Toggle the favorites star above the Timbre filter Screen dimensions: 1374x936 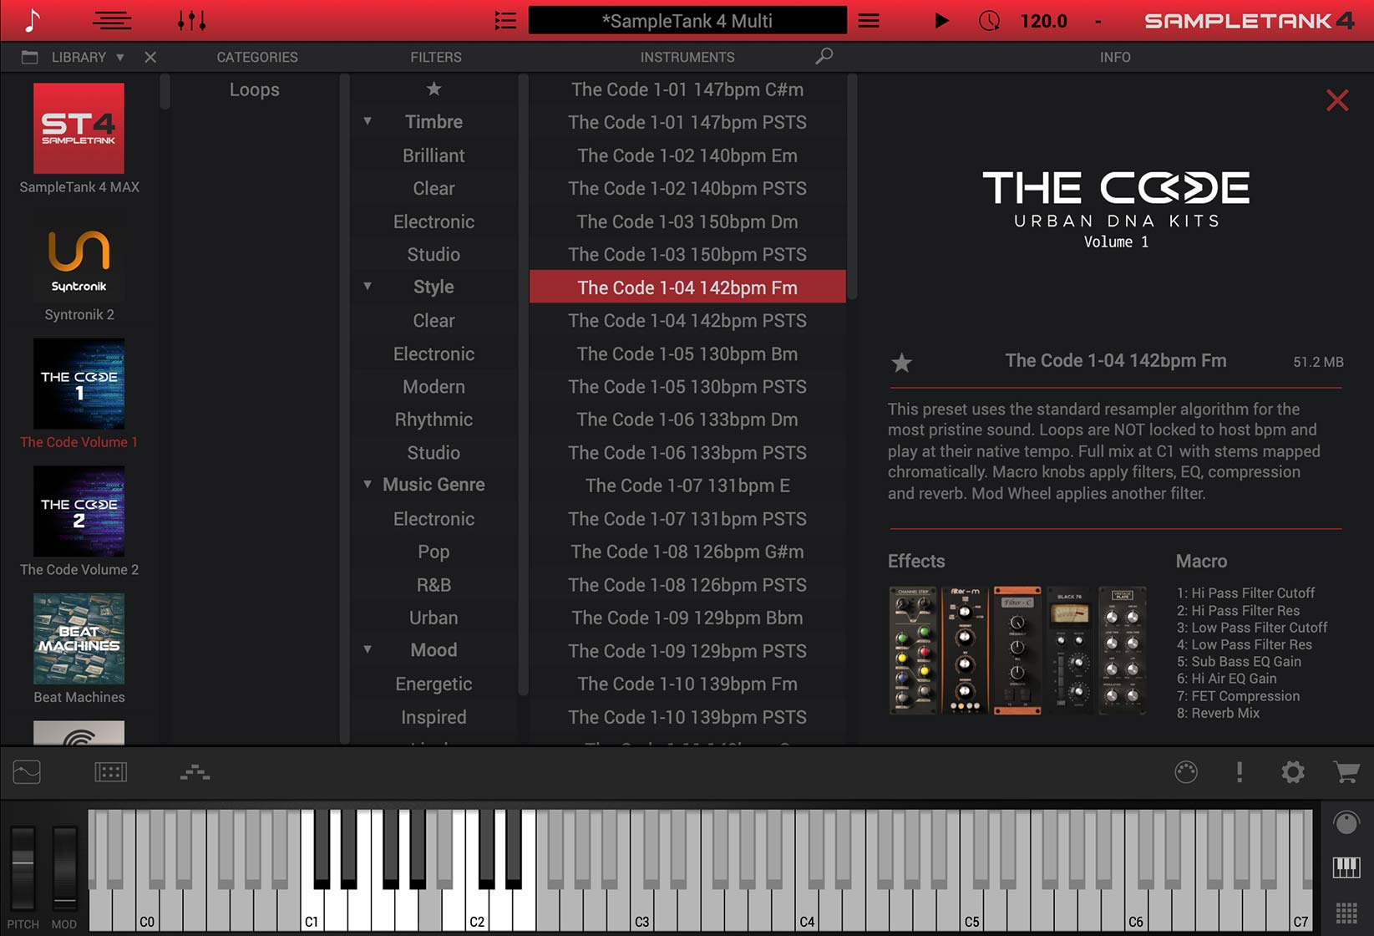433,89
